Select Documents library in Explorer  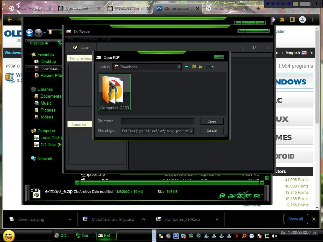pos(51,96)
